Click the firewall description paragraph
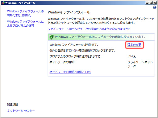The width and height of the screenshot is (158, 118). click(x=101, y=21)
